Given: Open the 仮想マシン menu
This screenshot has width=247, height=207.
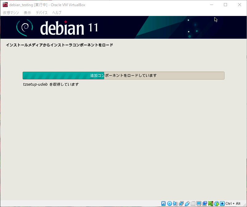Looking at the screenshot, I should click(11, 13).
